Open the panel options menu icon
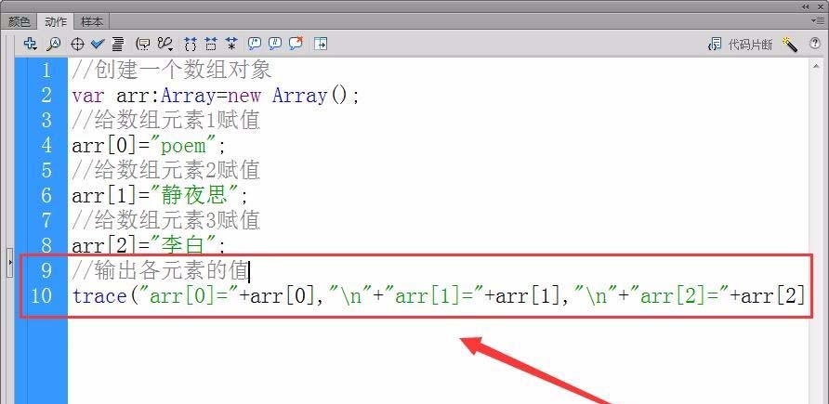 pos(817,20)
